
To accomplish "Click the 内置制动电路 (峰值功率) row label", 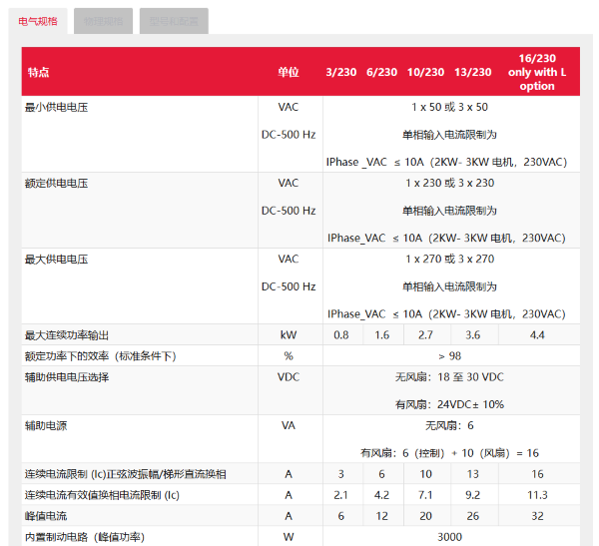I will (x=85, y=537).
